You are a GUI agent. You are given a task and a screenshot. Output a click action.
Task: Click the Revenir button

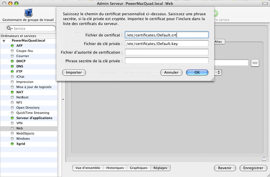tap(225, 168)
